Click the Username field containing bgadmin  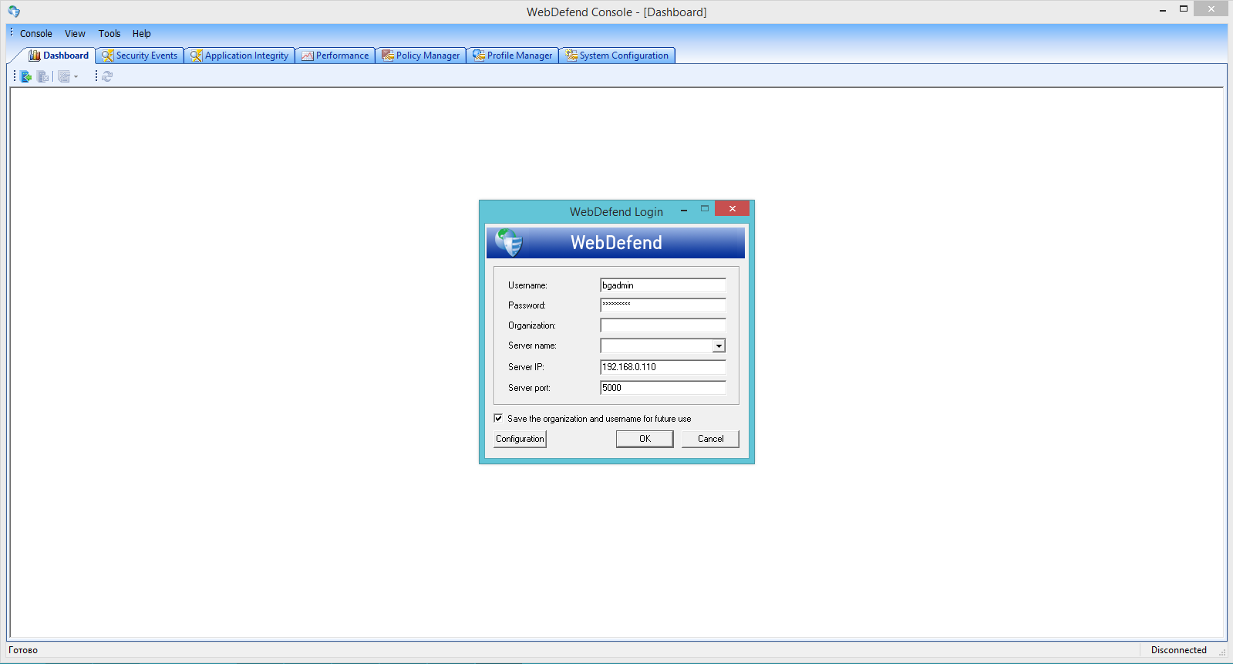(x=663, y=285)
